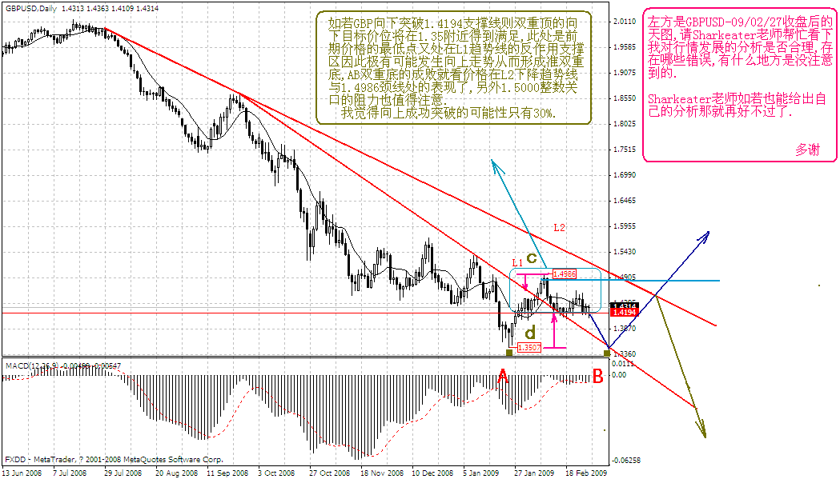The image size is (840, 503).
Task: Click the MACD(12,26,9) indicator label
Action: click(63, 365)
